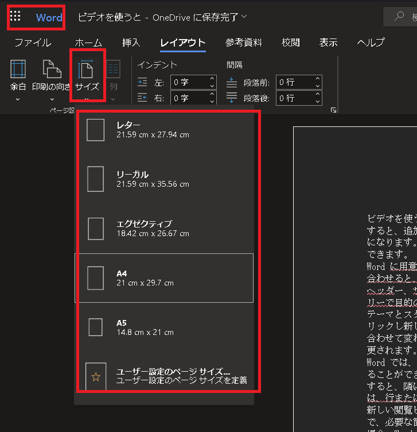The height and width of the screenshot is (432, 417).
Task: Edit the 右 indent value field
Action: click(x=189, y=98)
